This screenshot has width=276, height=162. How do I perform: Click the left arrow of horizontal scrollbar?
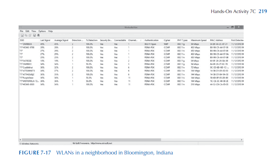(20, 140)
